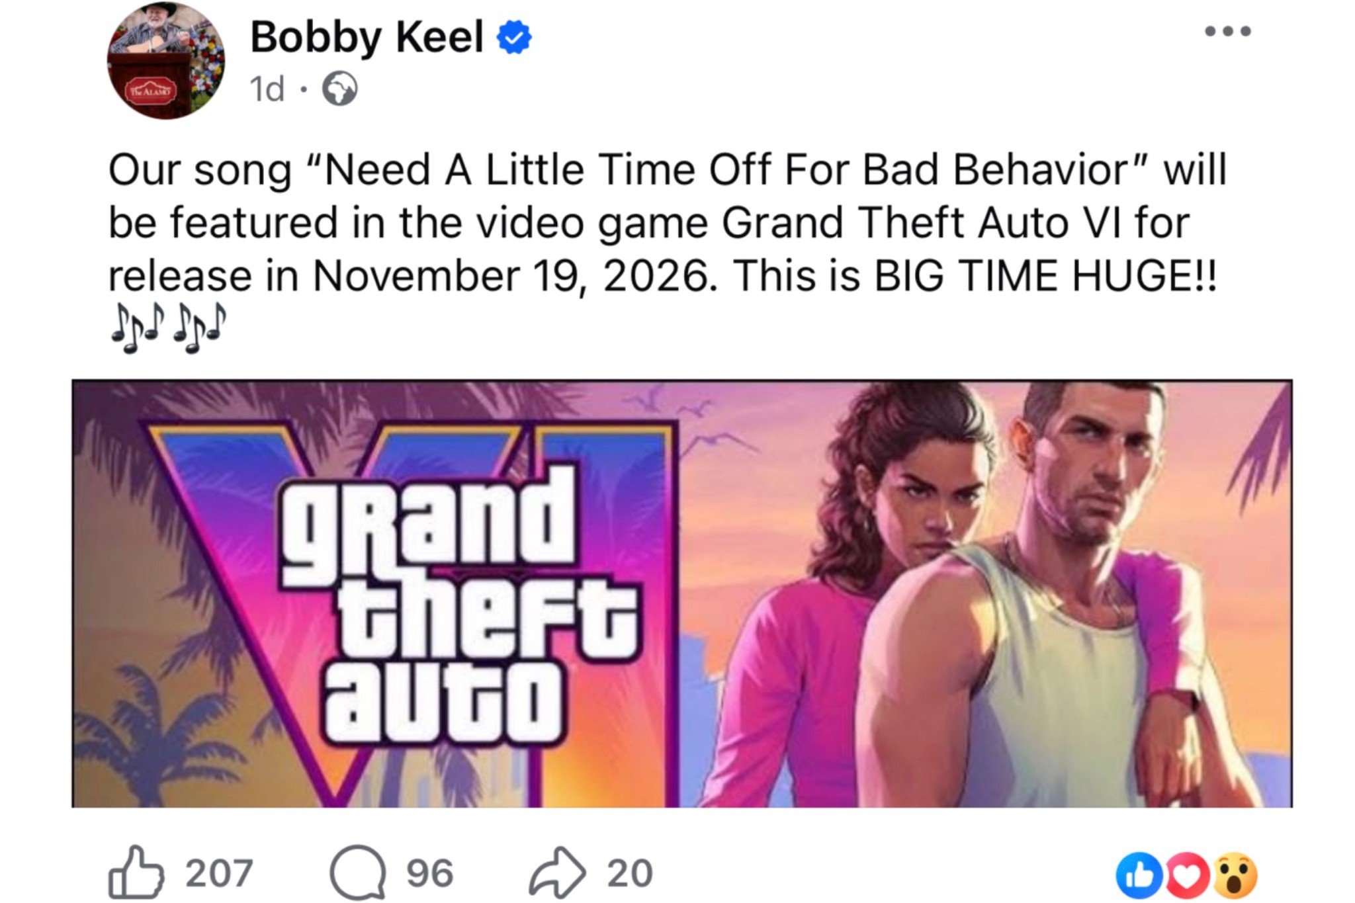Image resolution: width=1355 pixels, height=903 pixels.
Task: Open the three-dot post options menu
Action: (x=1227, y=31)
